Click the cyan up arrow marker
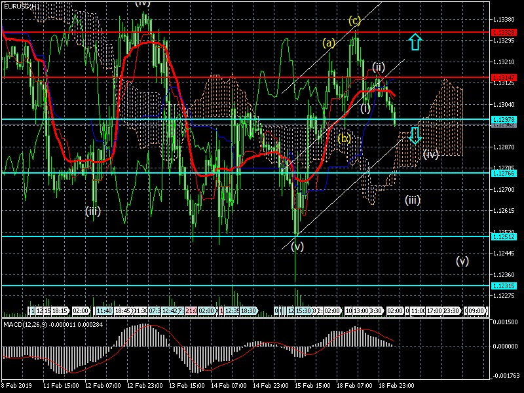Screen dimensions: 524x393 click(414, 43)
